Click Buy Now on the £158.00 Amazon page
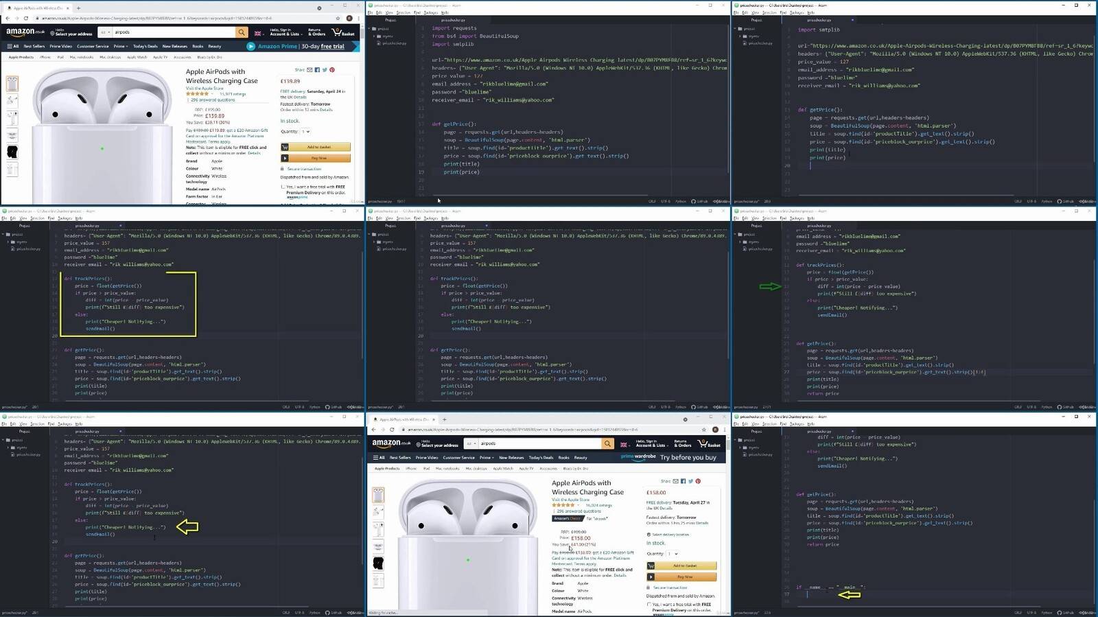Image resolution: width=1098 pixels, height=617 pixels. tap(681, 577)
